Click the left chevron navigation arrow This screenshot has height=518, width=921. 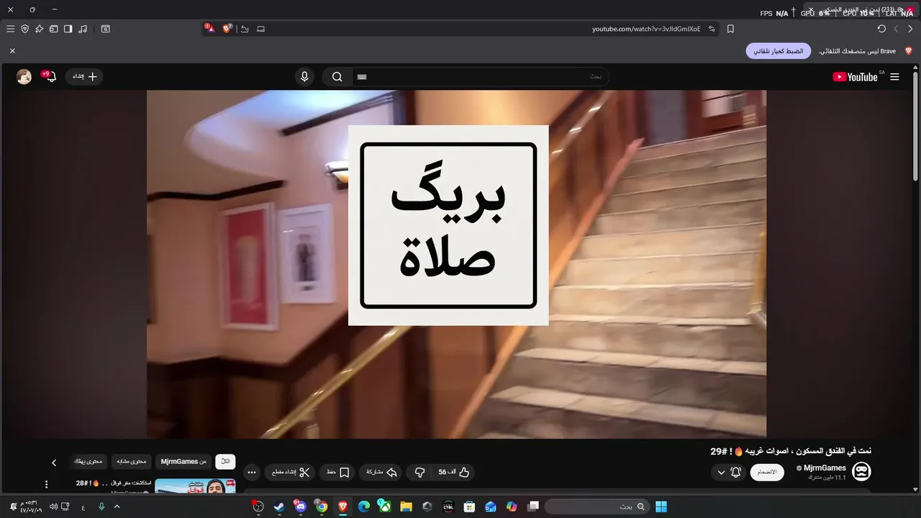(x=896, y=29)
